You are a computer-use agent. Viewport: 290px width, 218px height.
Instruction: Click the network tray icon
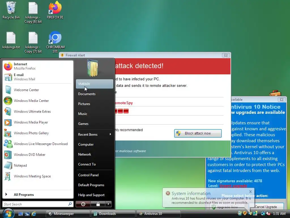point(263,213)
